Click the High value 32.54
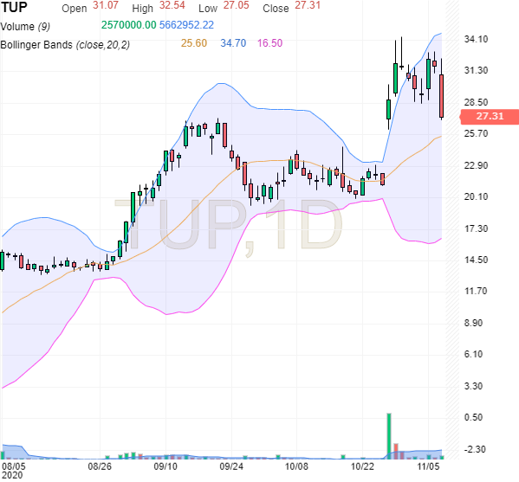 [172, 5]
